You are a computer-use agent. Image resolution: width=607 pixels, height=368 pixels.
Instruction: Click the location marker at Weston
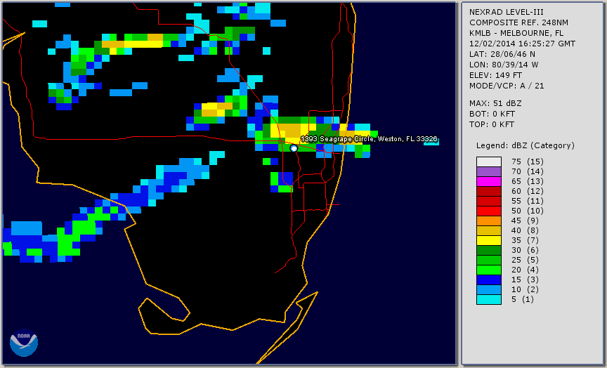[x=294, y=148]
